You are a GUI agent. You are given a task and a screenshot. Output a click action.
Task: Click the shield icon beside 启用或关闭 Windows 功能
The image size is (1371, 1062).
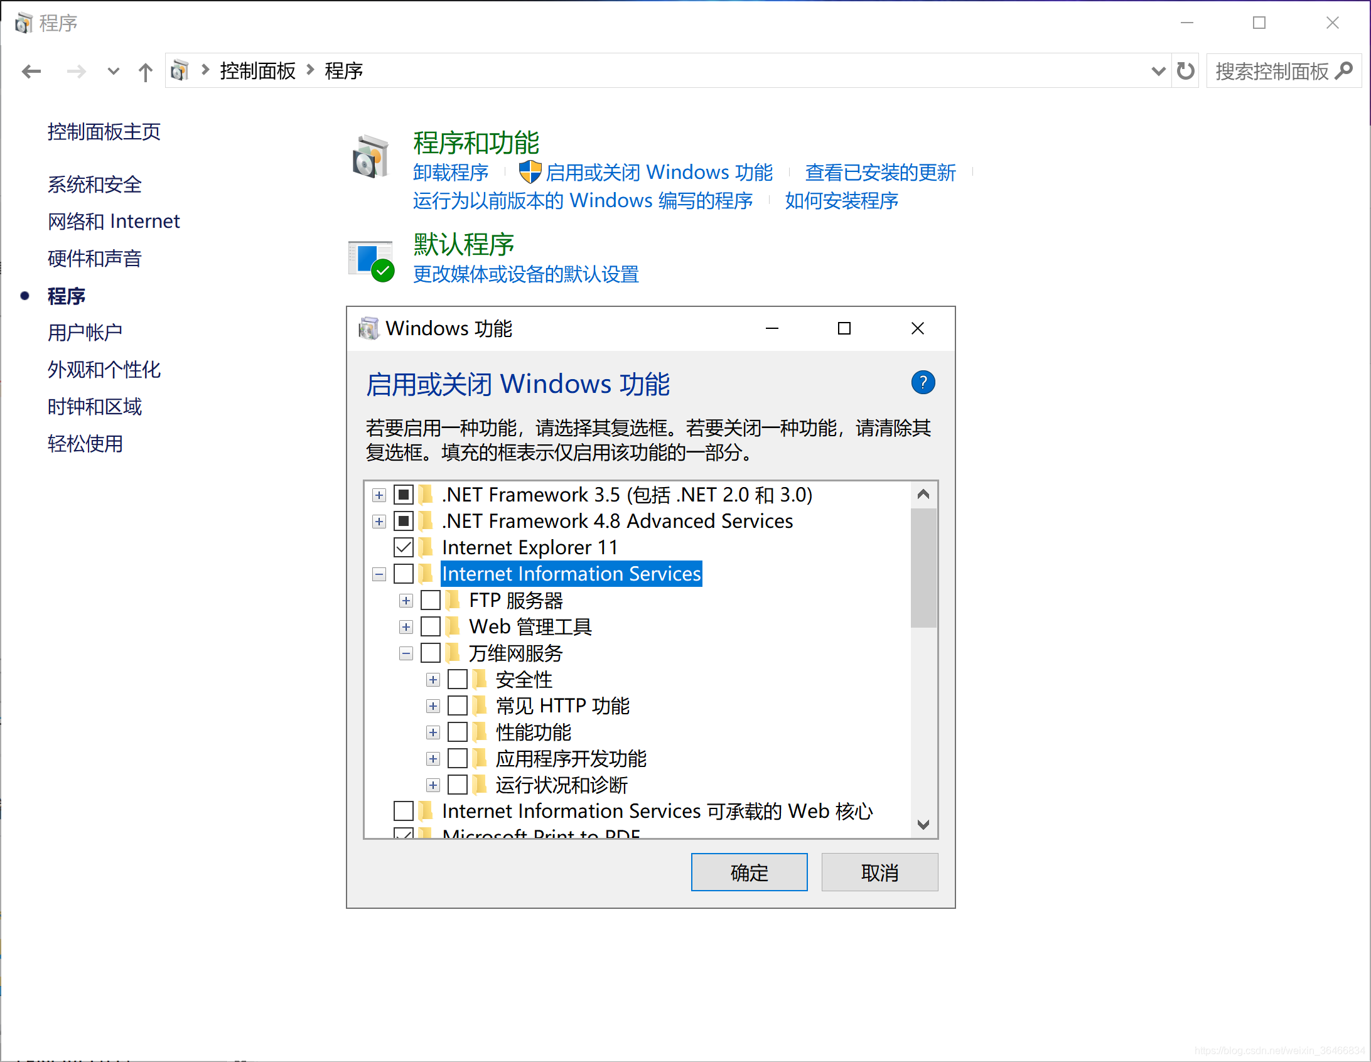[530, 171]
